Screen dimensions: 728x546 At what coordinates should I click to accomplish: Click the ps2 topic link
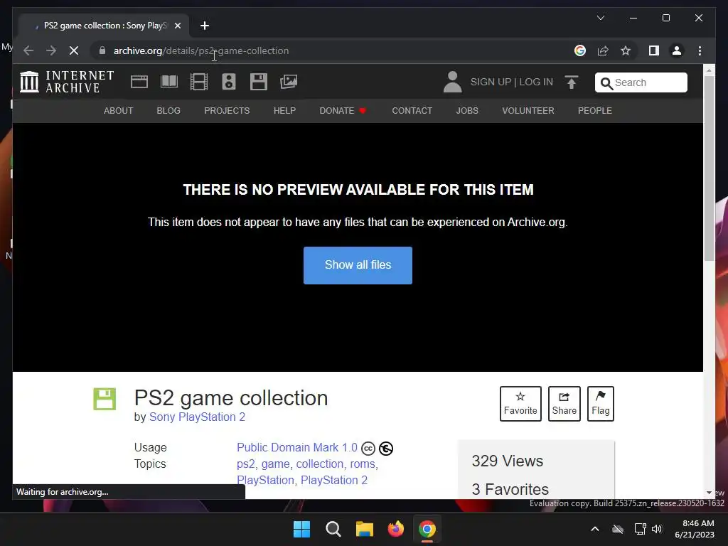point(245,464)
